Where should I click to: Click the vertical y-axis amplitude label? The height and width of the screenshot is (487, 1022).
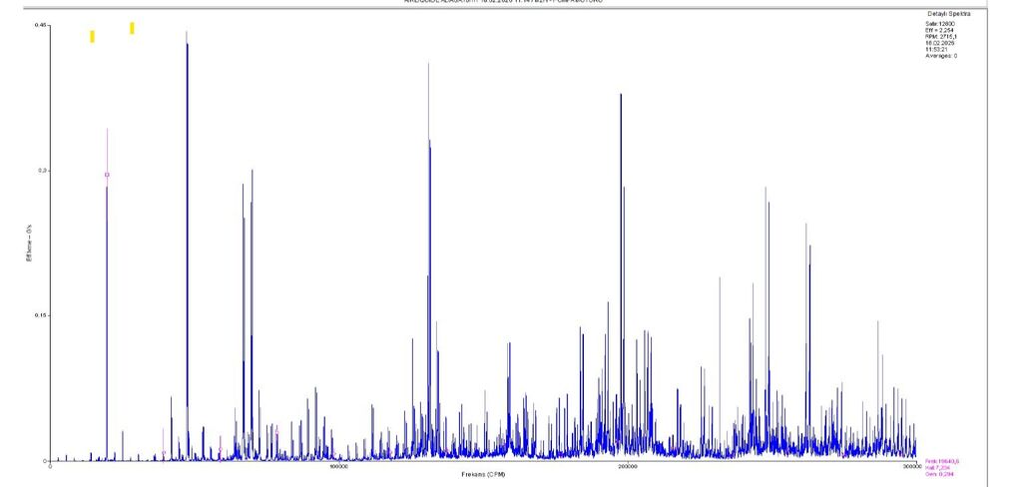tap(30, 243)
